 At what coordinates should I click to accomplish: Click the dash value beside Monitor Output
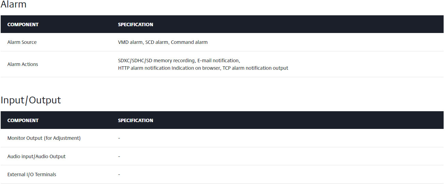tap(119, 138)
